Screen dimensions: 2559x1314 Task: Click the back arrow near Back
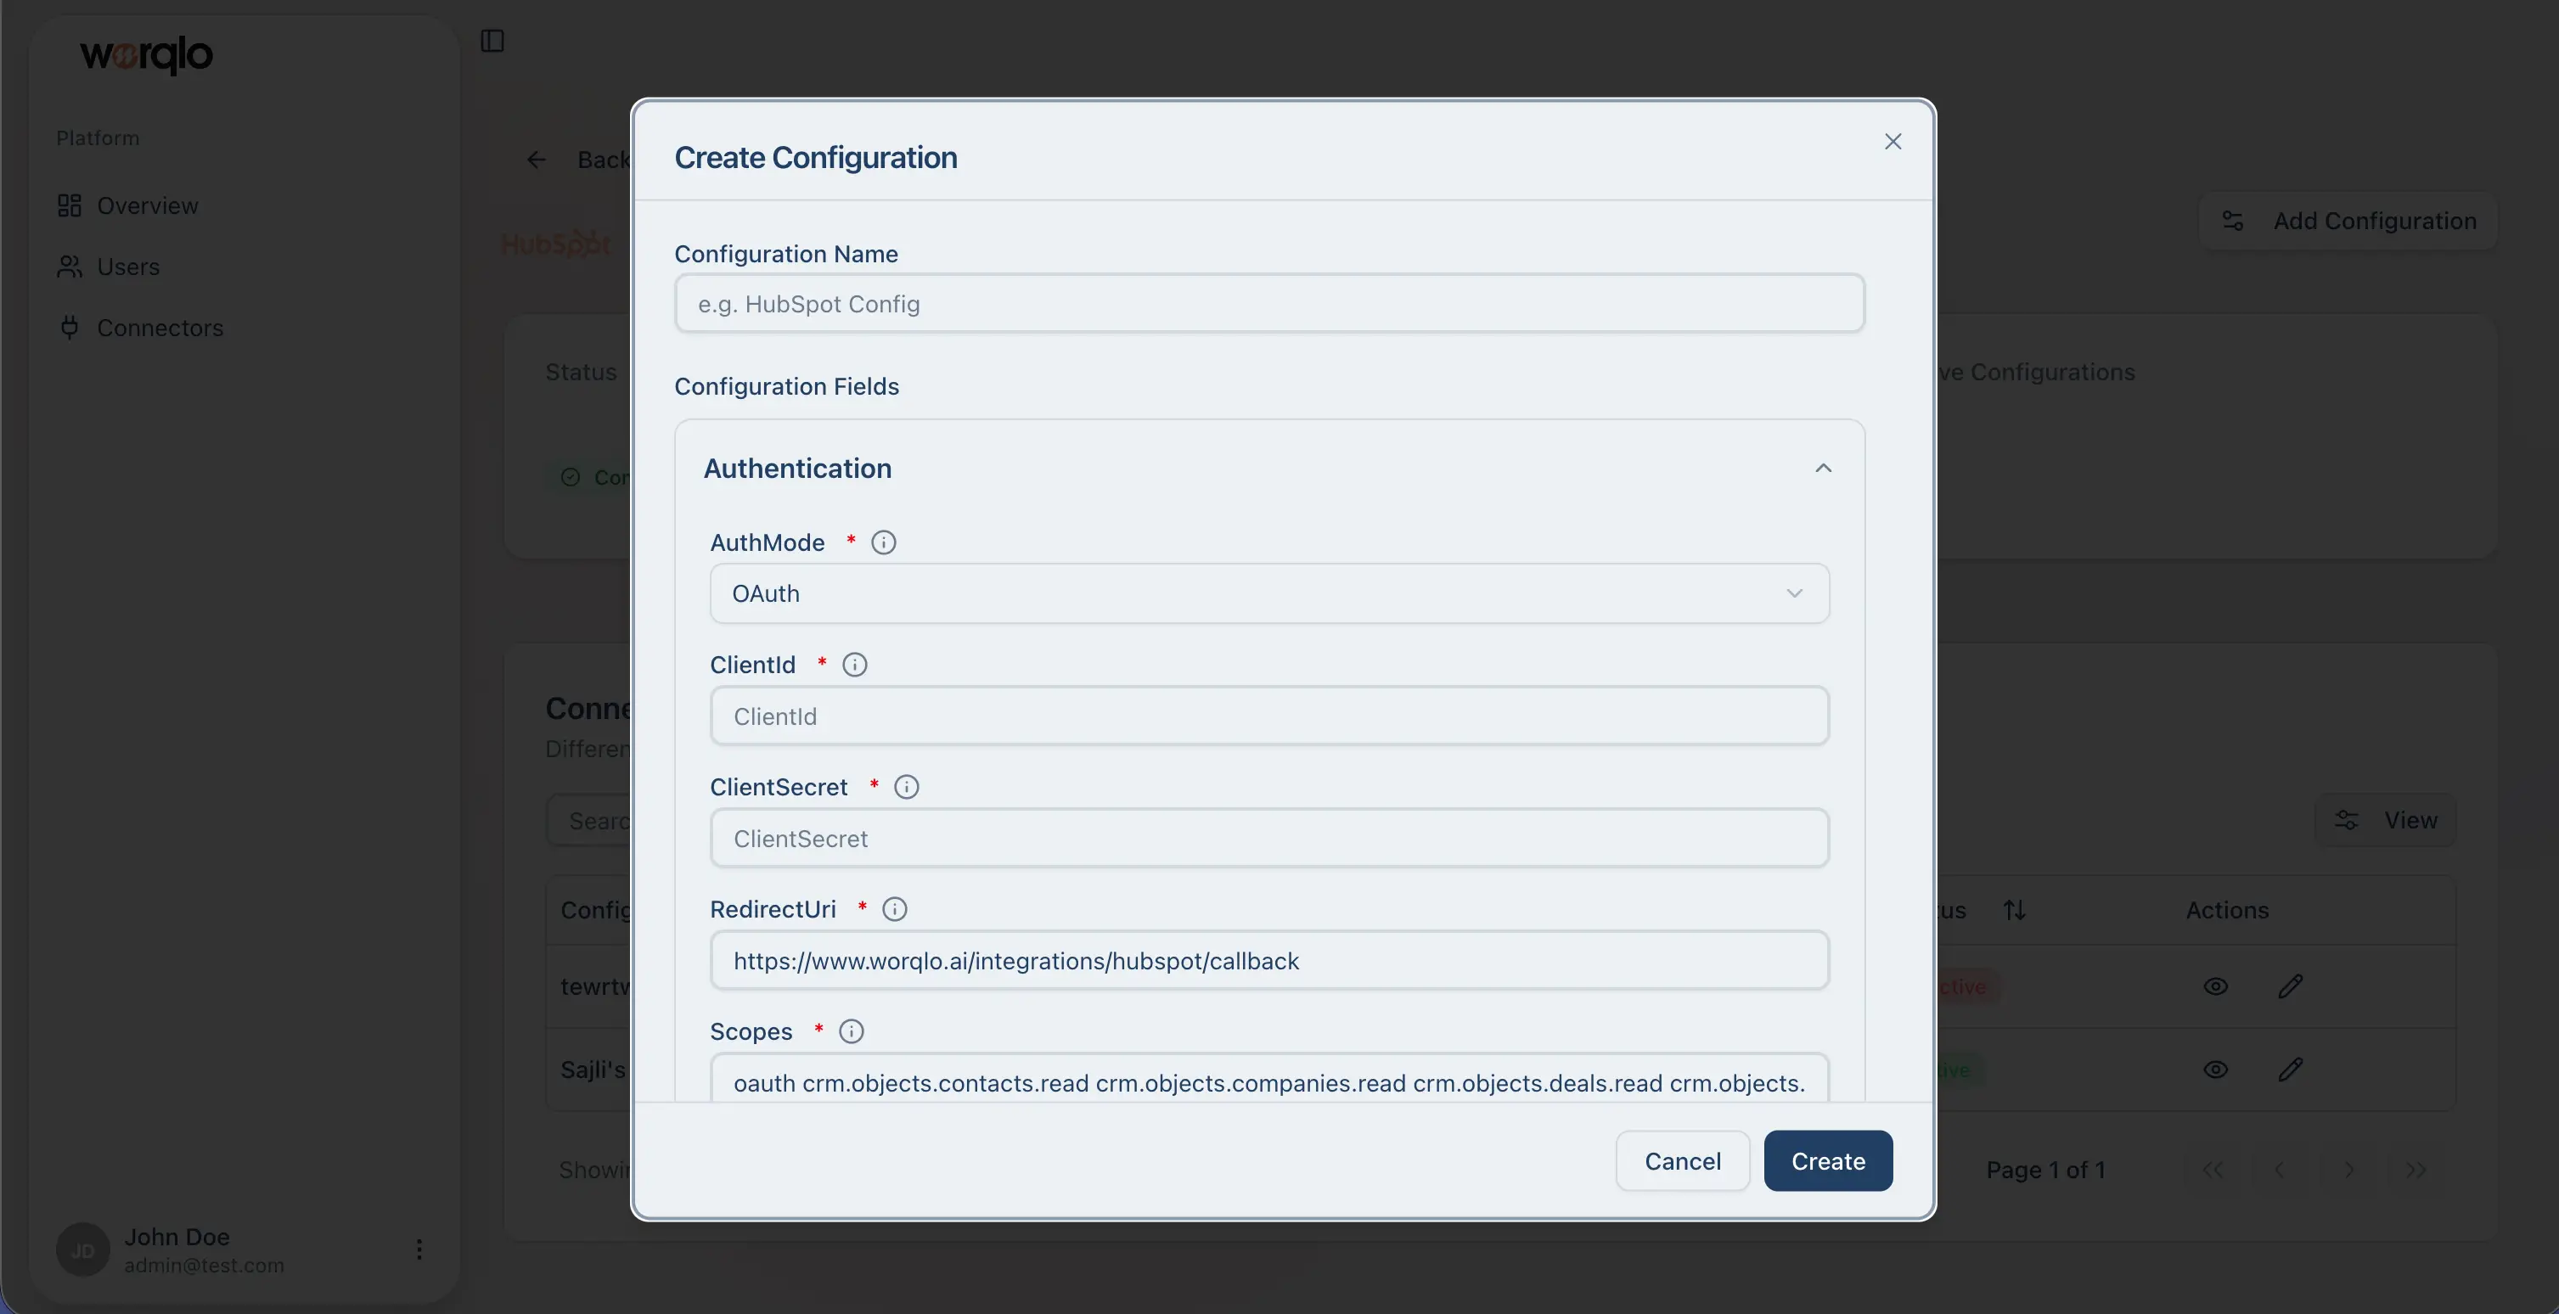(536, 160)
